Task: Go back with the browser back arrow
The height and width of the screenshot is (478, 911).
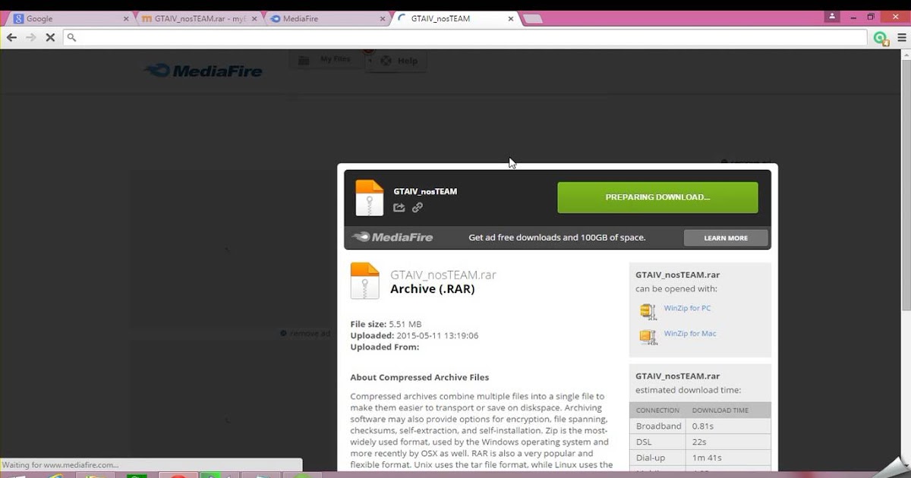Action: pyautogui.click(x=12, y=36)
